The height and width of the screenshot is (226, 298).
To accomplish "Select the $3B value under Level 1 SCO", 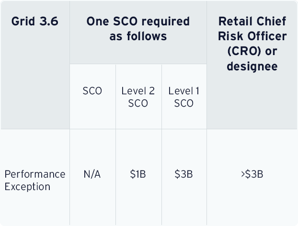I will [184, 174].
